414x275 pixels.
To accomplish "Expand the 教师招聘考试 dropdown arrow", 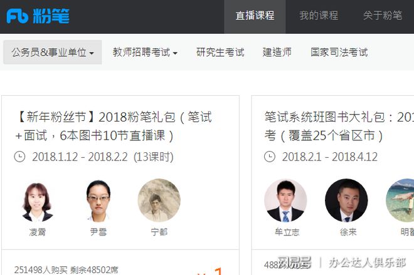I will click(x=175, y=53).
